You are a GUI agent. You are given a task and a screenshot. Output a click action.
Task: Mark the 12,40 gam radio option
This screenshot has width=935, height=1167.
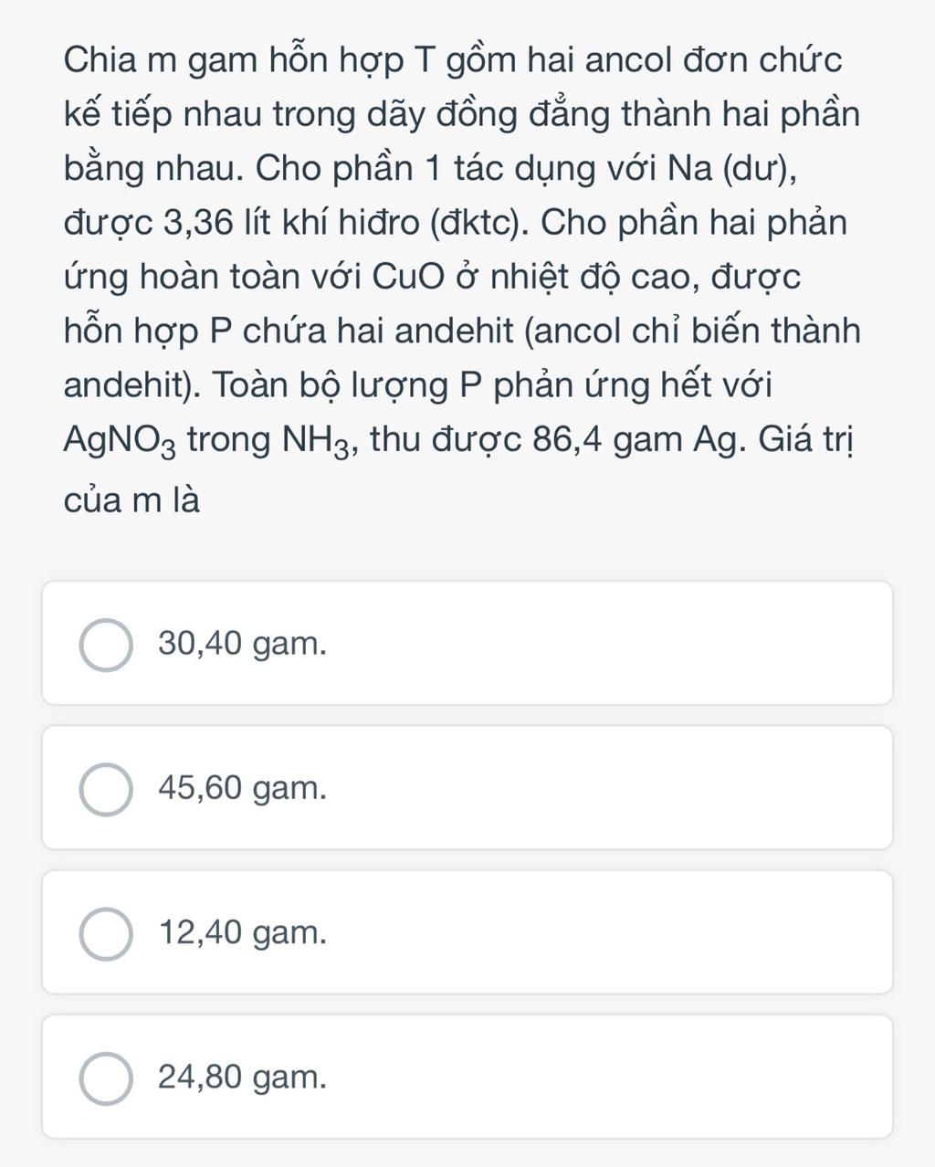click(x=106, y=934)
